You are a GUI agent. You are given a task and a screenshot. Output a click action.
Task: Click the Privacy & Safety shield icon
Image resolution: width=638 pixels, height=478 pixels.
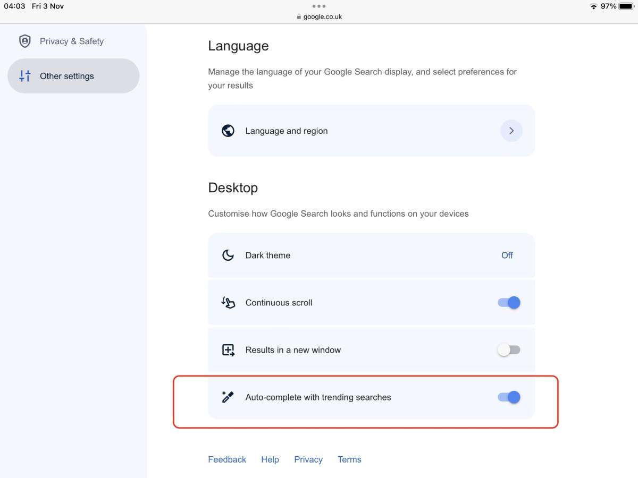click(25, 41)
